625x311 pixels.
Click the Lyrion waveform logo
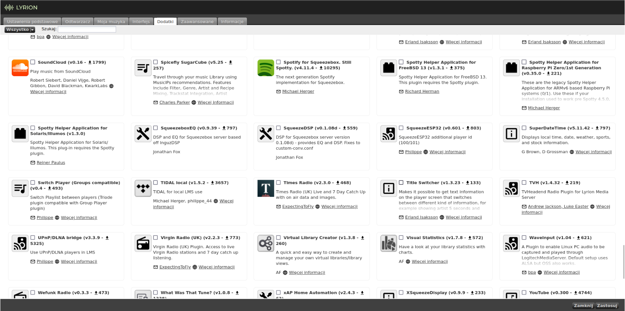9,7
